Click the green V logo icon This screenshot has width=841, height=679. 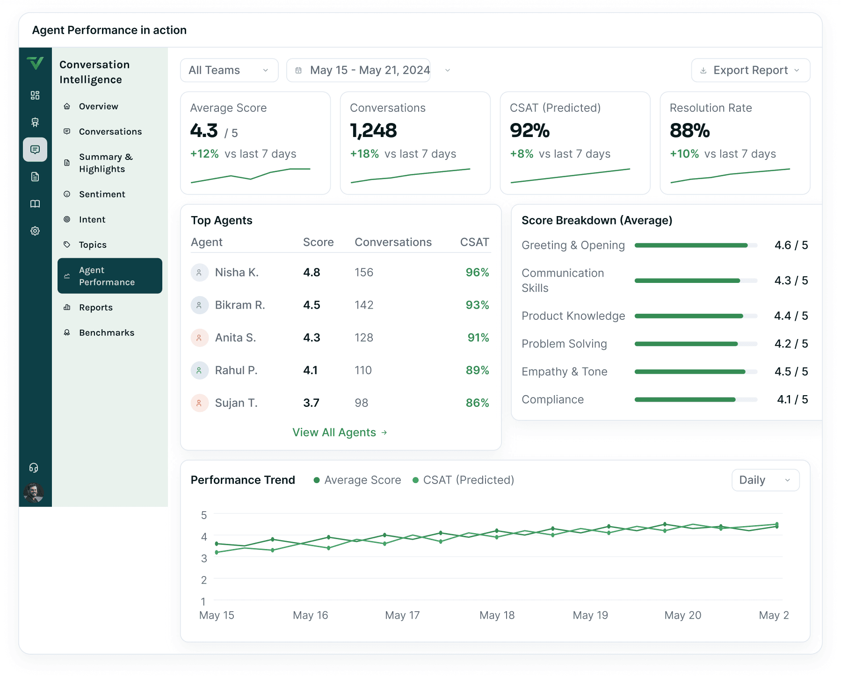tap(35, 63)
